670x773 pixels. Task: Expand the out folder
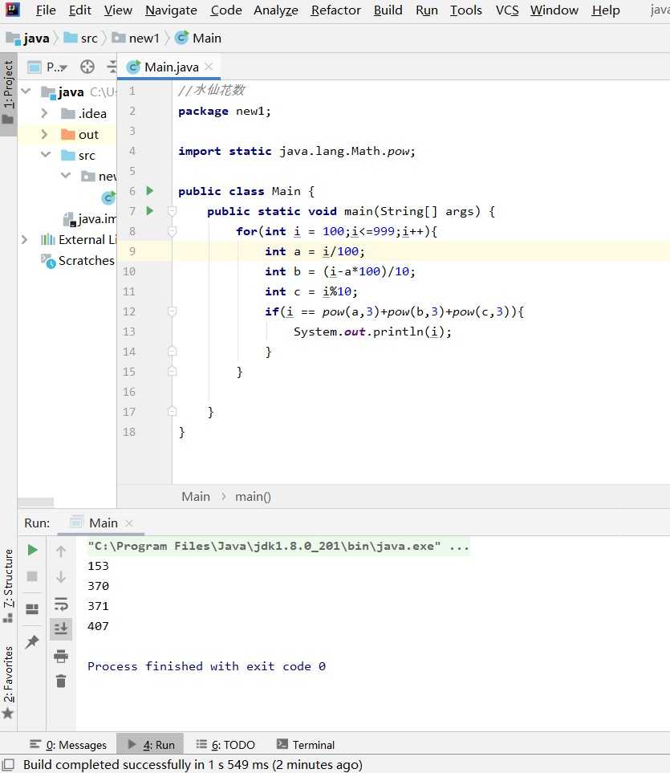click(x=44, y=134)
